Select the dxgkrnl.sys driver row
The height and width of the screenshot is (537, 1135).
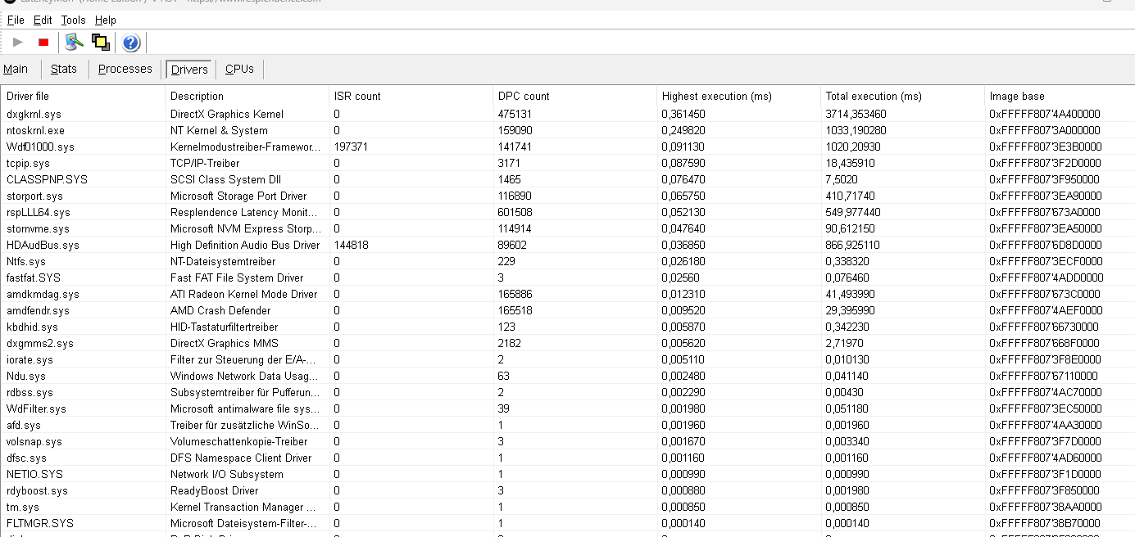(568, 114)
